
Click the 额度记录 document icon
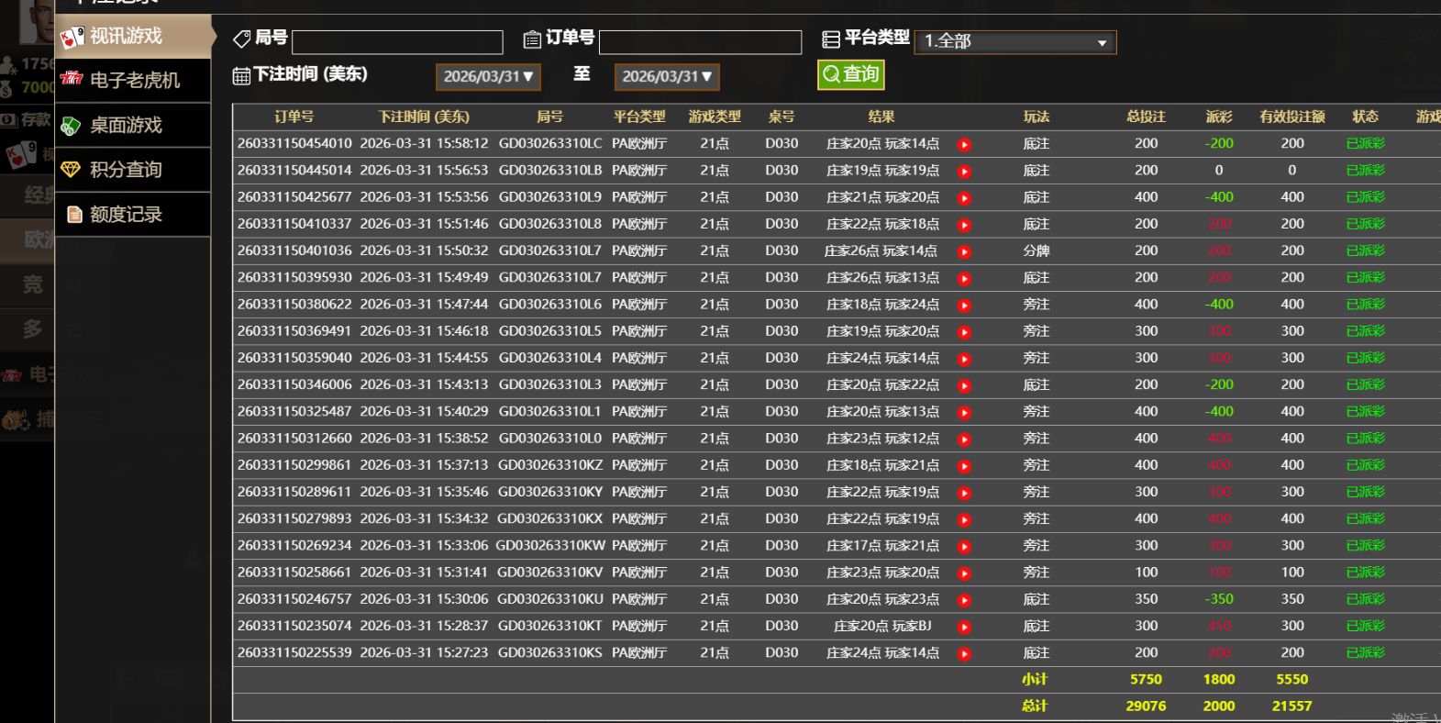(74, 215)
